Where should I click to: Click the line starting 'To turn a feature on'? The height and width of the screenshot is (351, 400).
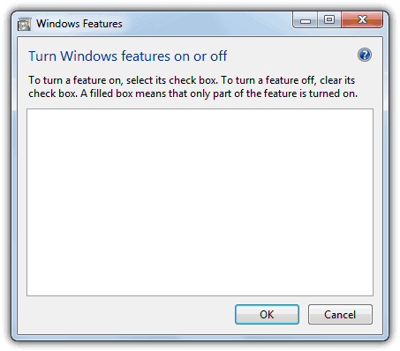tap(192, 80)
